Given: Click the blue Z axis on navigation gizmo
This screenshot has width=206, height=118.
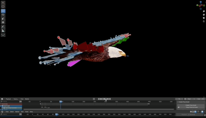Looking at the screenshot, I should [x=201, y=2].
